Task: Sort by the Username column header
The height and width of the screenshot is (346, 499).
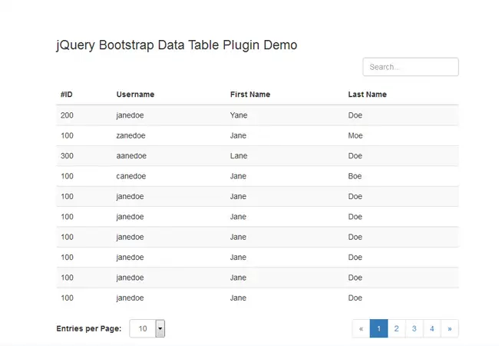Action: click(x=135, y=95)
